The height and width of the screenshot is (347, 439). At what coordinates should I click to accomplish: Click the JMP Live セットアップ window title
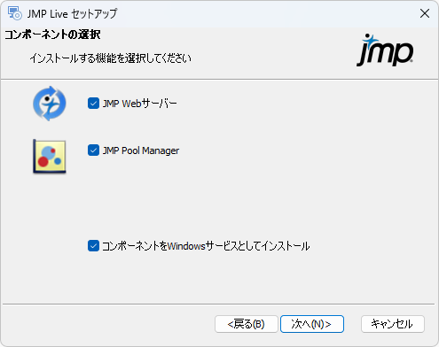[72, 13]
